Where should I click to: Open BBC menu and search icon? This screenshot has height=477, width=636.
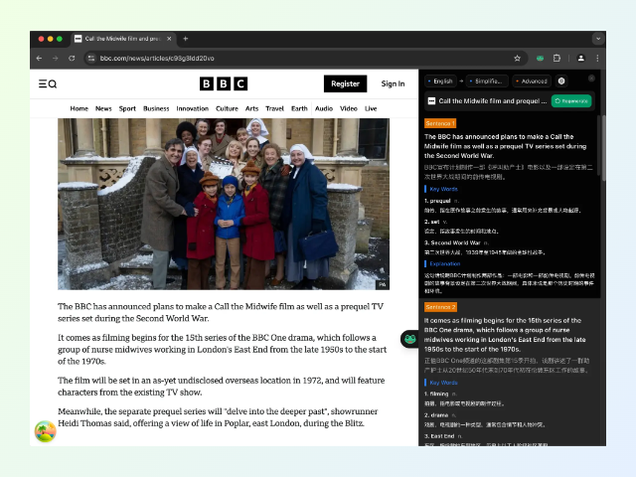coord(48,83)
